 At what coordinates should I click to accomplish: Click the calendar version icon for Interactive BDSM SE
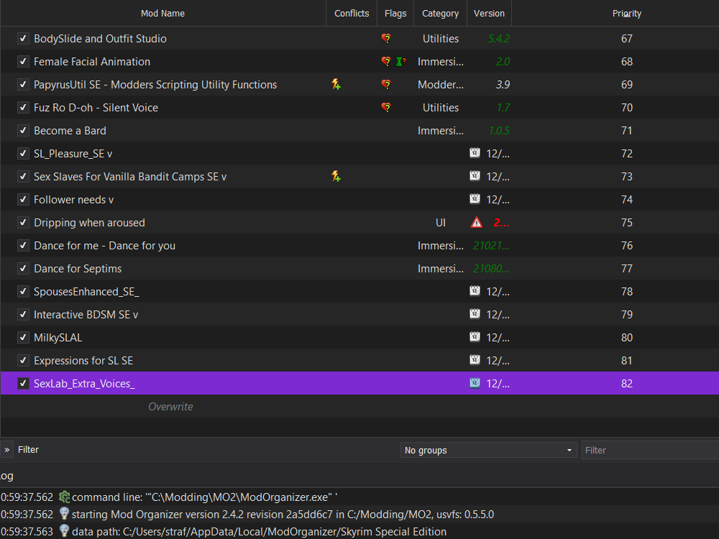point(475,313)
